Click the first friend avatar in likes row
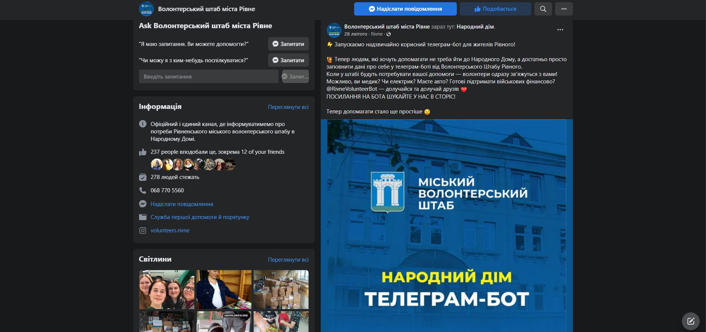This screenshot has width=706, height=332. point(156,164)
